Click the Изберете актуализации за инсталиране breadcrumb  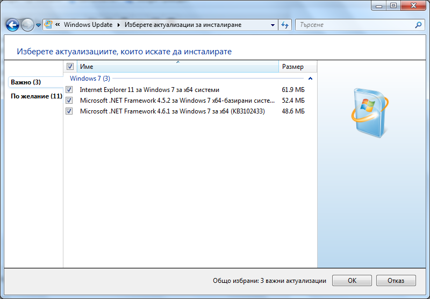pyautogui.click(x=183, y=25)
